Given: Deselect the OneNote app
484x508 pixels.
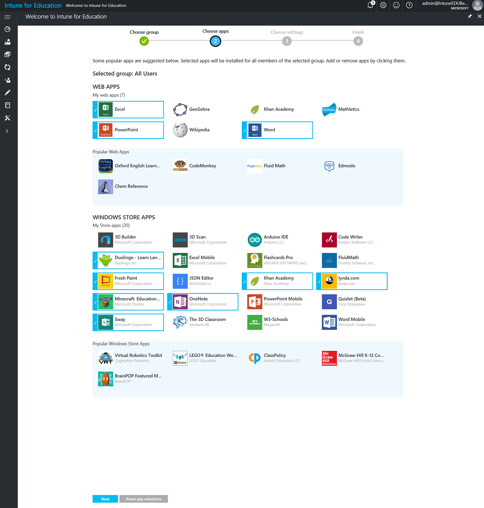Looking at the screenshot, I should pyautogui.click(x=203, y=302).
